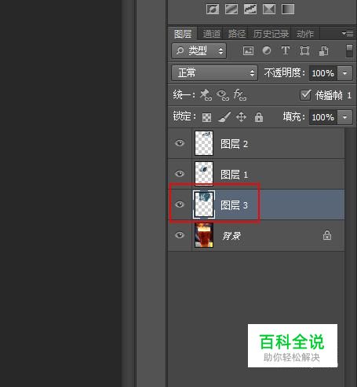The width and height of the screenshot is (357, 387).
Task: Click the padlock on 背景 layer
Action: pos(327,235)
